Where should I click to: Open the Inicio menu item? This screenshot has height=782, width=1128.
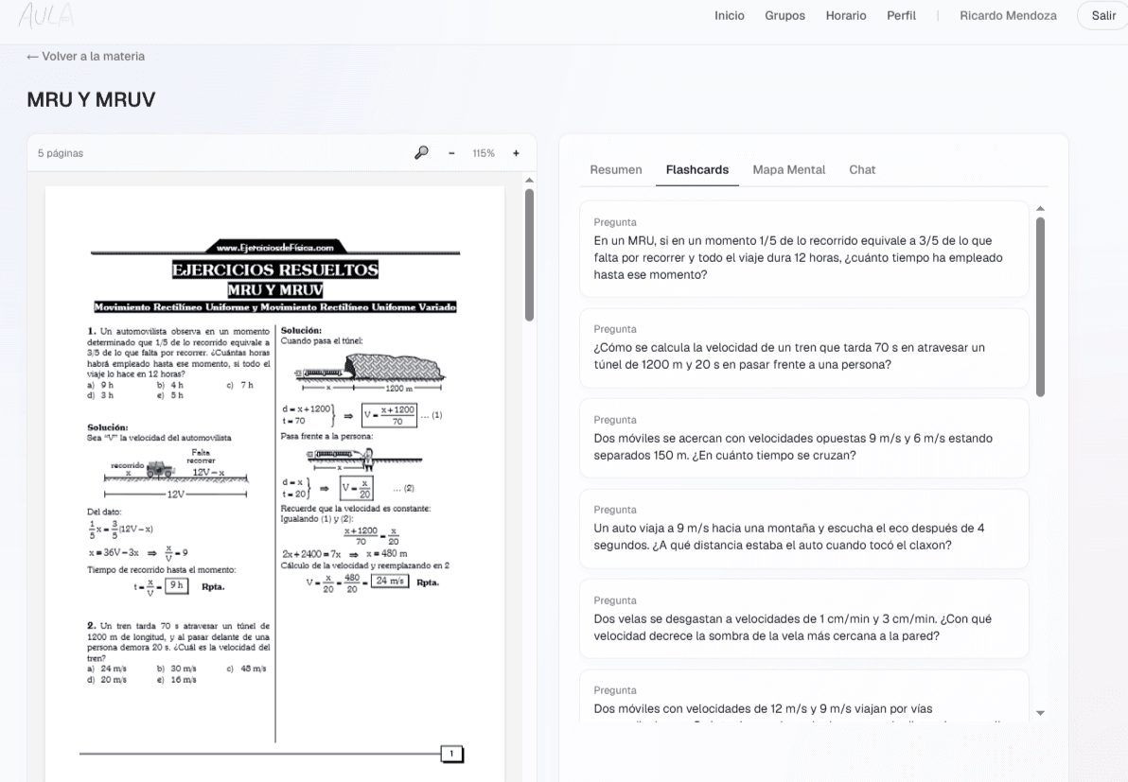tap(730, 16)
